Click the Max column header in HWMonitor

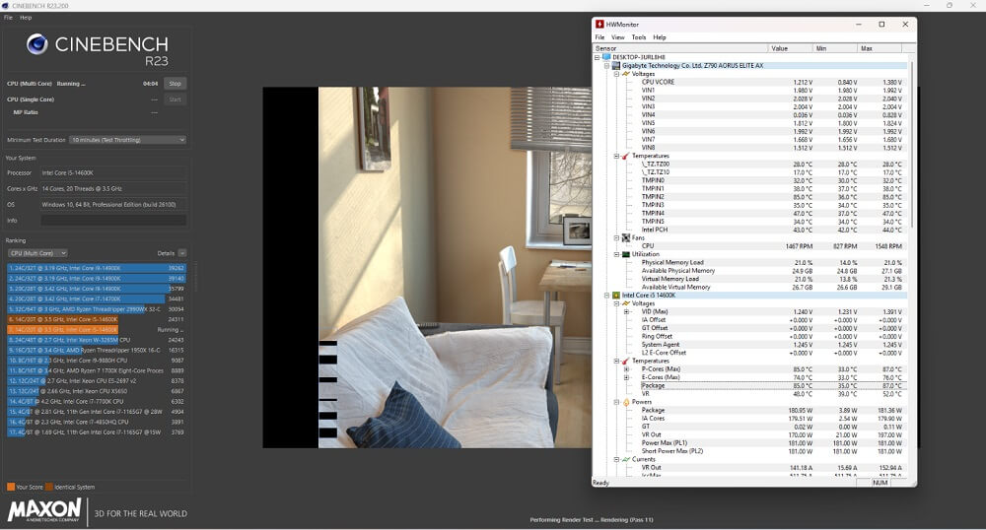tap(882, 48)
